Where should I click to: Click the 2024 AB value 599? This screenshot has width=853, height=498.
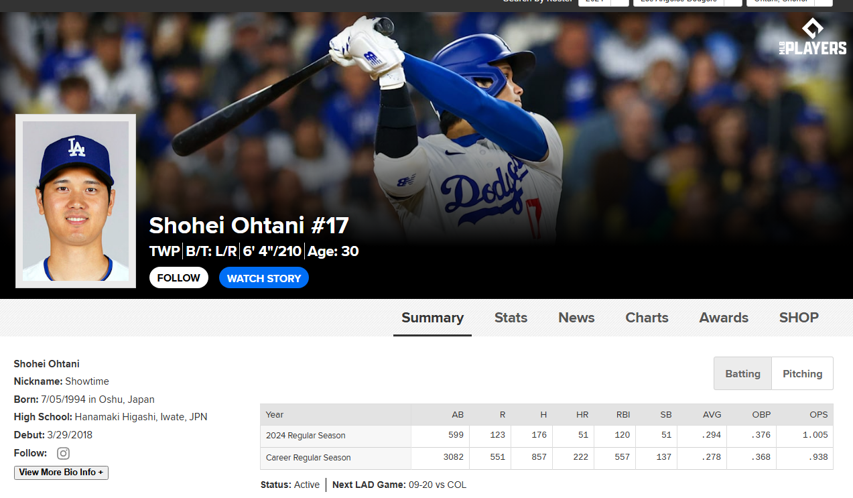(456, 435)
